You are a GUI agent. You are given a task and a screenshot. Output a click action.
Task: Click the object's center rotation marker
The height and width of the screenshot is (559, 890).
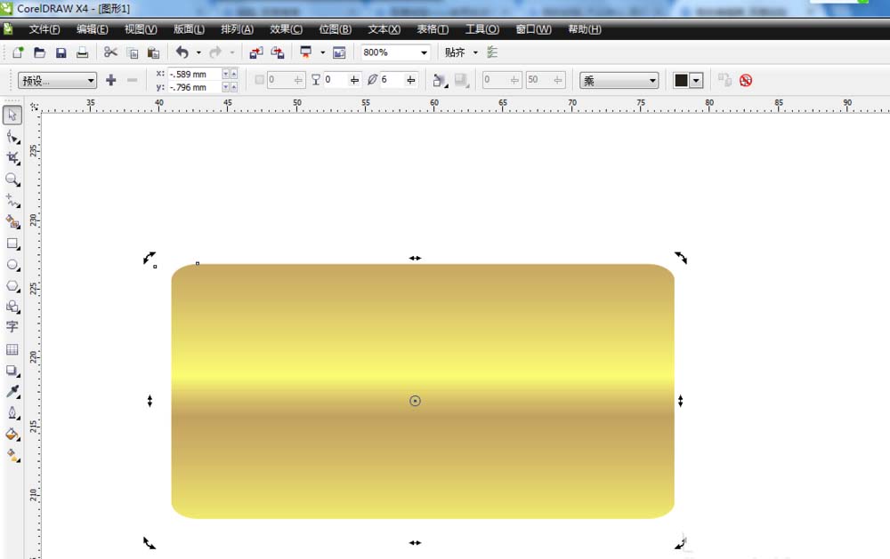415,401
